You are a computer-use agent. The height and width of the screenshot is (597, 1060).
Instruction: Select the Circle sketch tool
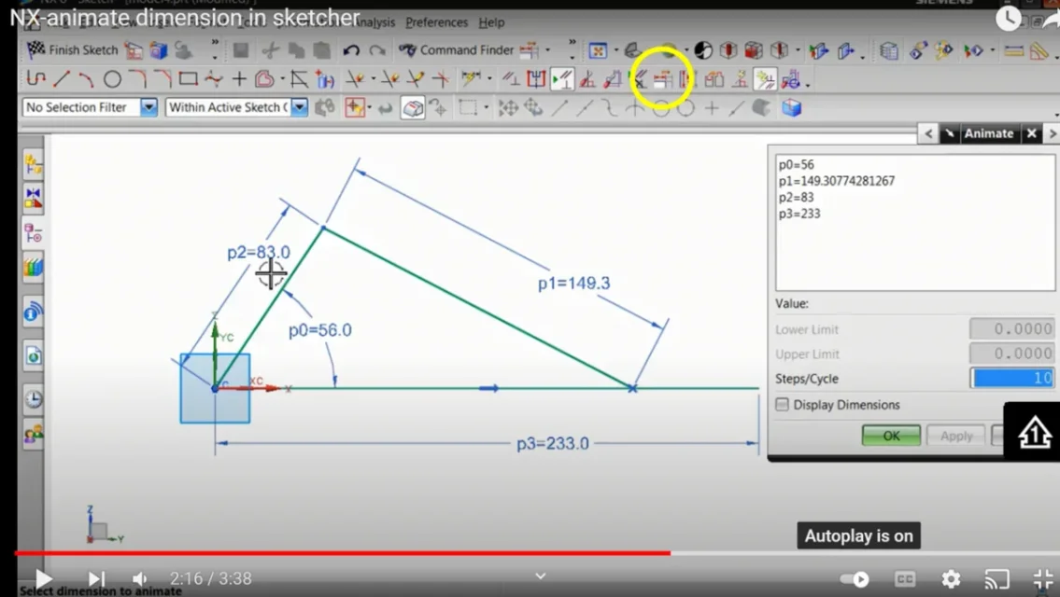coord(112,79)
